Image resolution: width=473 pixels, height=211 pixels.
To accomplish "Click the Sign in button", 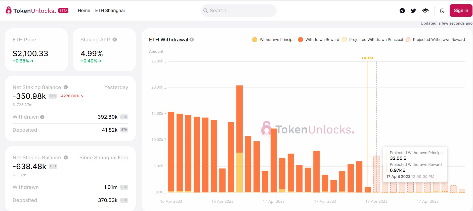I will pos(461,10).
